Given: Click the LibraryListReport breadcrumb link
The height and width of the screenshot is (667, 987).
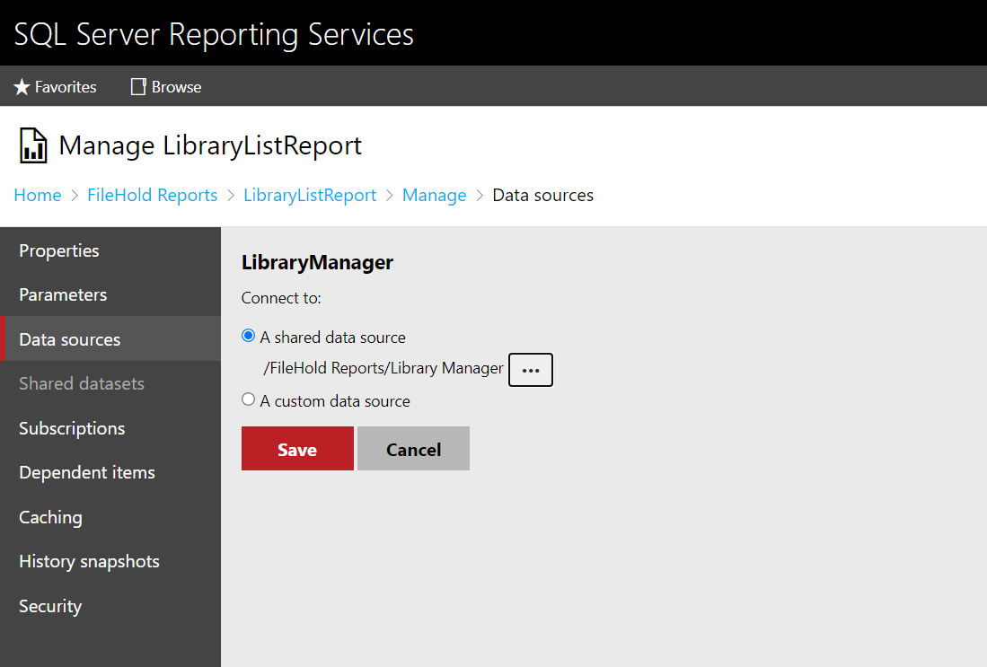Looking at the screenshot, I should [x=309, y=195].
